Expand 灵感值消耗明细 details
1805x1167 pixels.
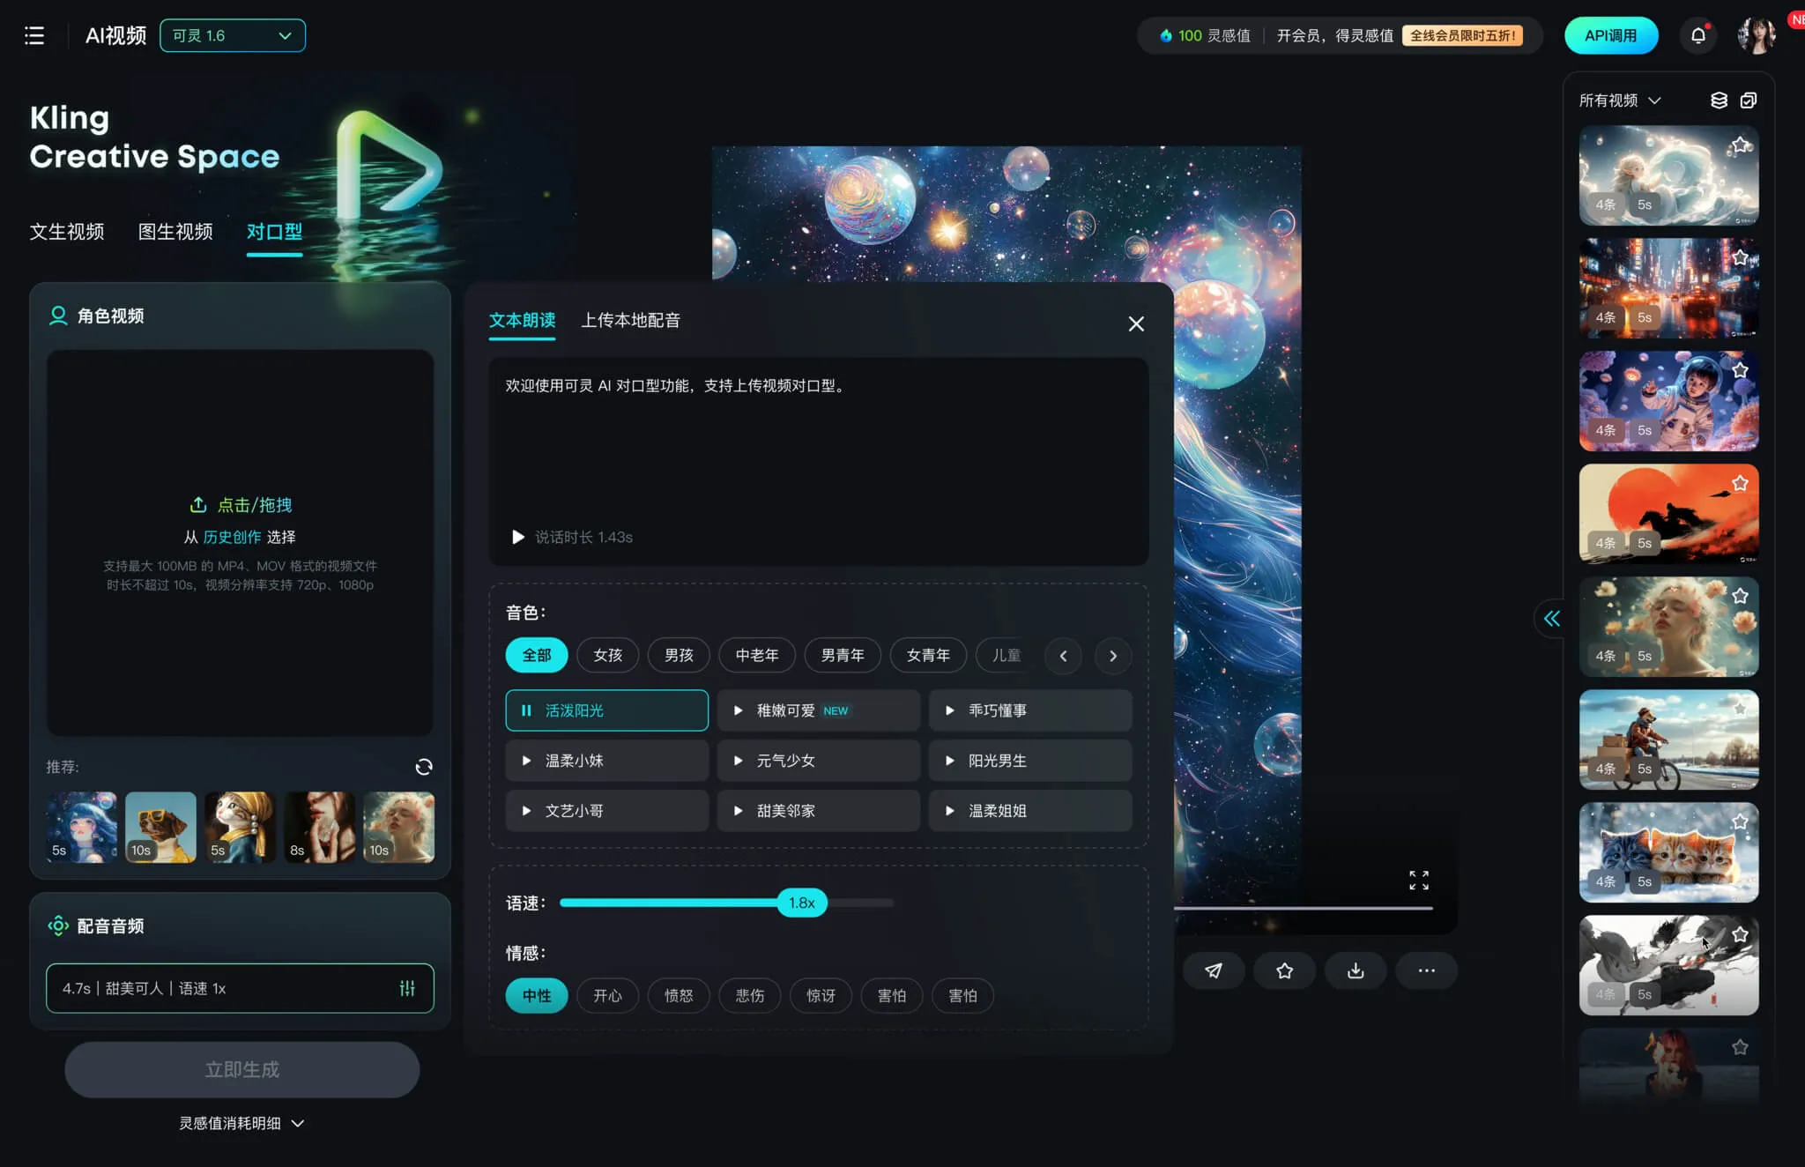point(241,1123)
